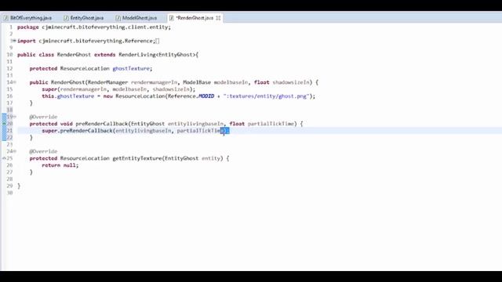Click partialTickTime parameter on line 20

(271, 124)
